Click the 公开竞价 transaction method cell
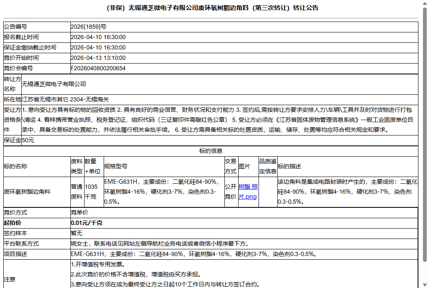The image size is (428, 288). [x=231, y=192]
